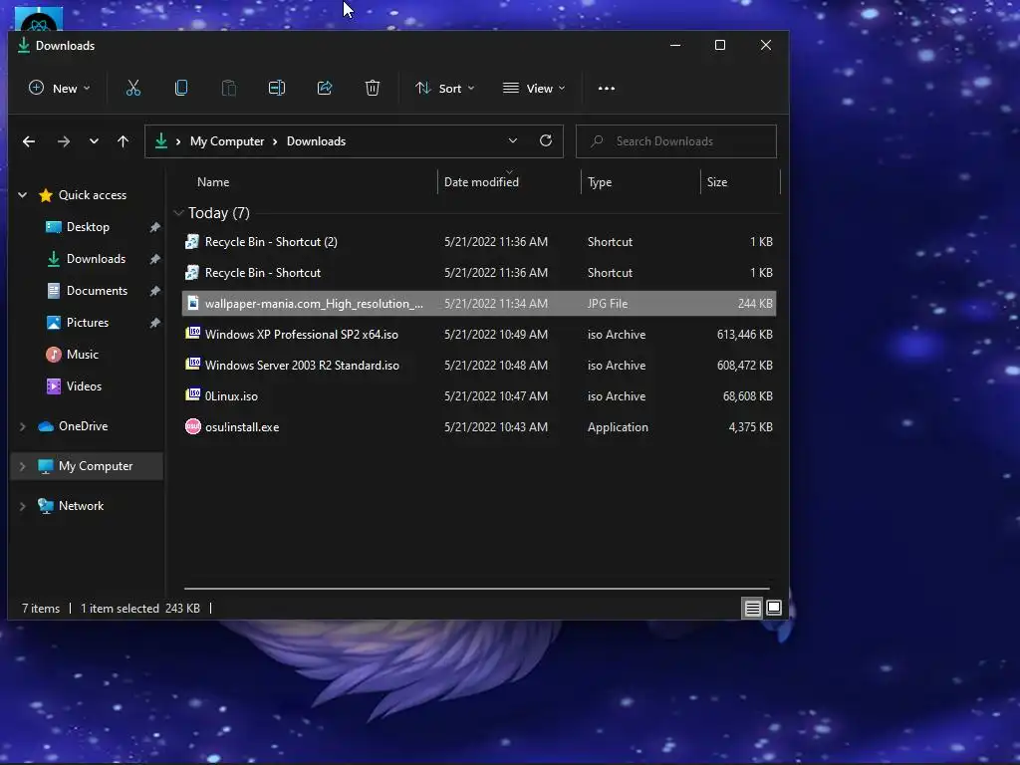Screen dimensions: 1020x765
Task: Collapse the Quick access section
Action: 23,194
